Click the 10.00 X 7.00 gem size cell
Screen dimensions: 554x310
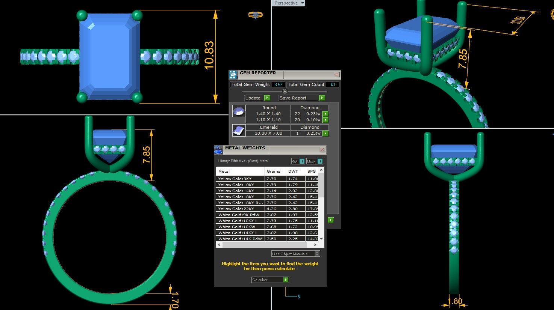click(x=268, y=133)
